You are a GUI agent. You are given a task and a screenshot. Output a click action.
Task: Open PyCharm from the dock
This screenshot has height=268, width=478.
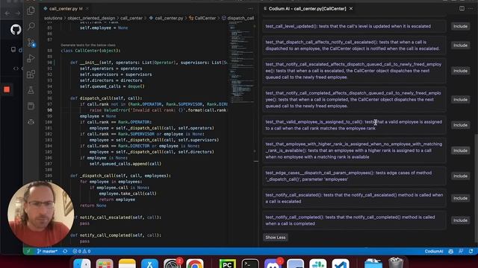[227, 264]
